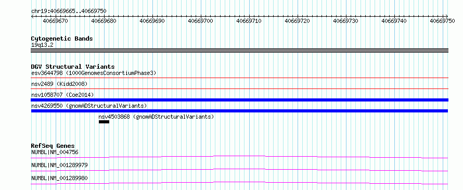The width and height of the screenshot is (463, 190).
Task: Click the NUMBL|NM_004756 gene label
Action: 55,152
